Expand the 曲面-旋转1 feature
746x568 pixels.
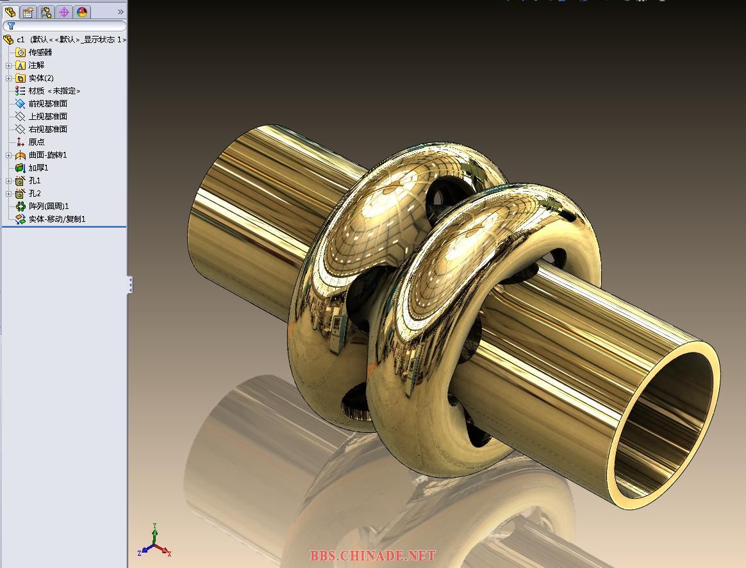pos(8,156)
